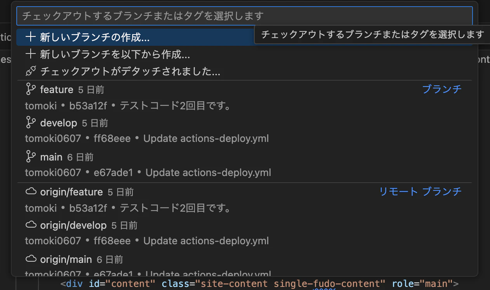Viewport: 490px width, 290px height.
Task: Select the origin/main remote branch
Action: [x=245, y=264]
